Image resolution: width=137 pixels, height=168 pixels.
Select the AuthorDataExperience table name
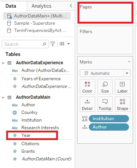click(40, 63)
